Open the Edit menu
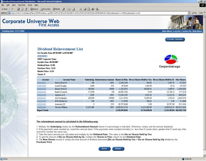The image size is (206, 161). coord(8,5)
